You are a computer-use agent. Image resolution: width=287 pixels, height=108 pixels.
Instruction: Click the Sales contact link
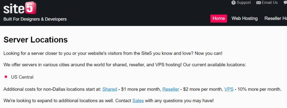[x=138, y=100]
